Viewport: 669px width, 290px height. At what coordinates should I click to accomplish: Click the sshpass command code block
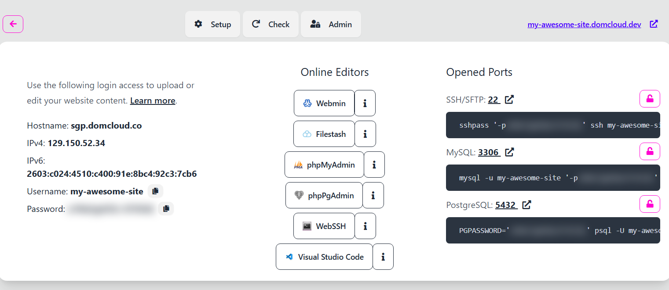point(553,125)
